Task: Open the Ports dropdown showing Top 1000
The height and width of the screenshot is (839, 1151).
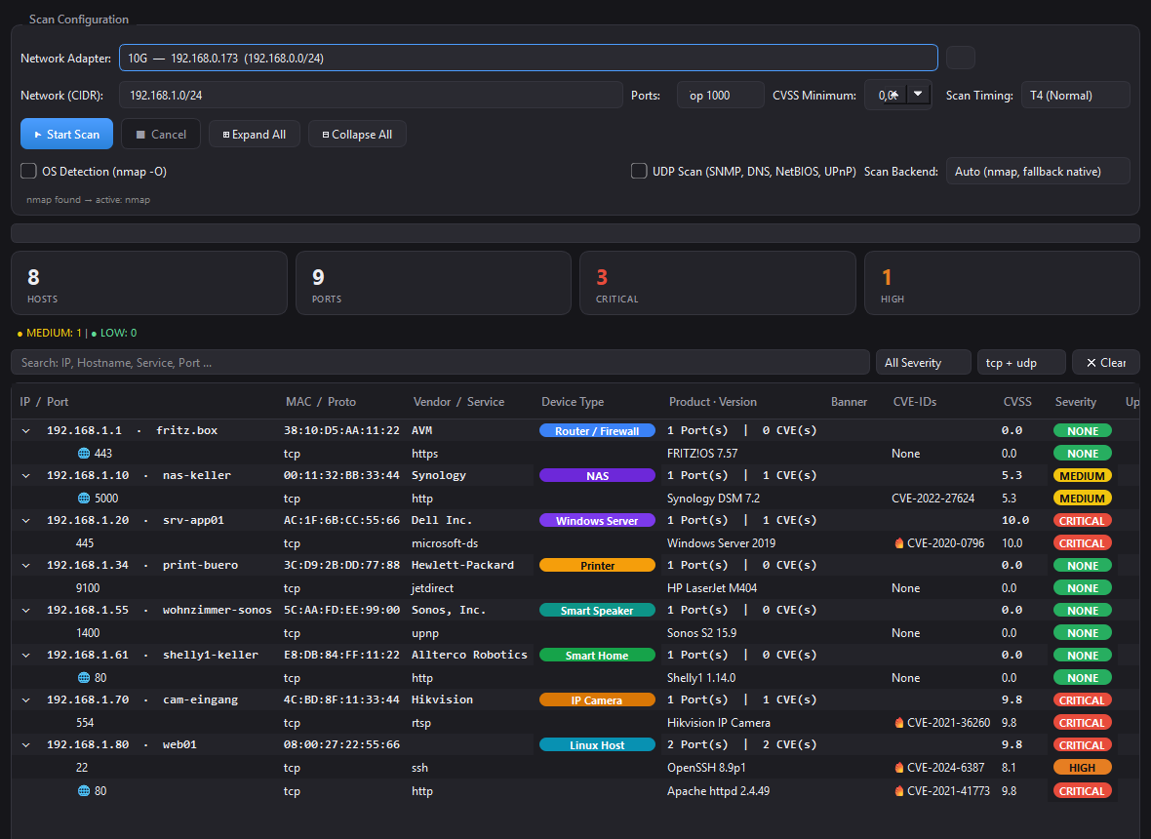Action: pyautogui.click(x=720, y=96)
